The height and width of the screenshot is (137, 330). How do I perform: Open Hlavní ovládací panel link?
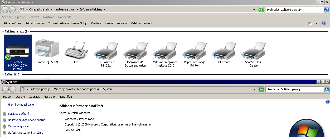click(x=21, y=105)
